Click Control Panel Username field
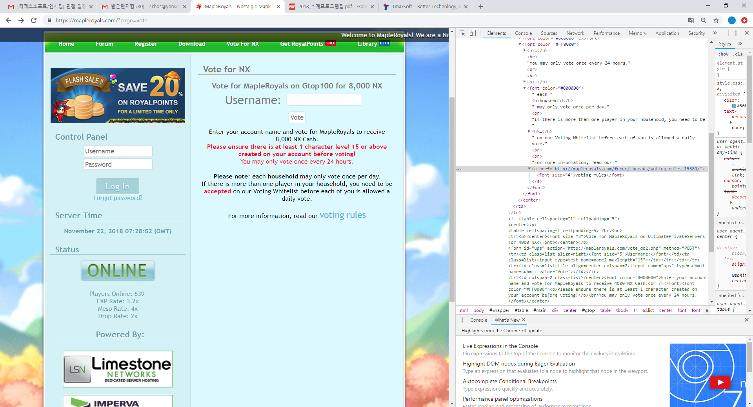Image resolution: width=753 pixels, height=407 pixels. (x=118, y=151)
